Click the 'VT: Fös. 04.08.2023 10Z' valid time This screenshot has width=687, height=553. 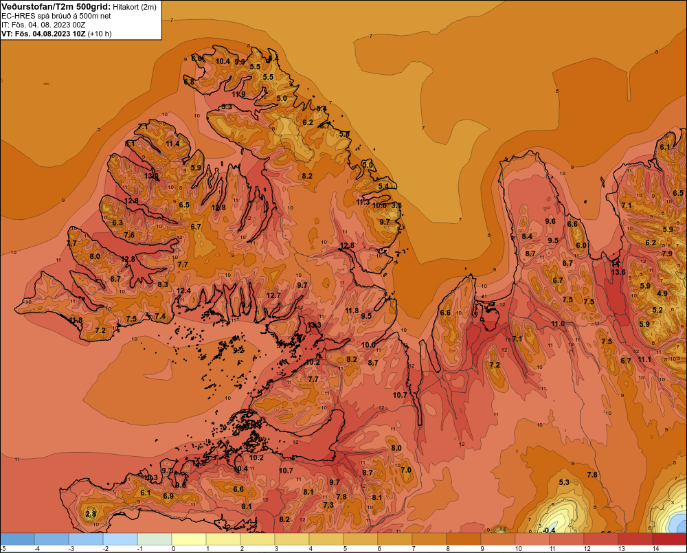point(43,34)
